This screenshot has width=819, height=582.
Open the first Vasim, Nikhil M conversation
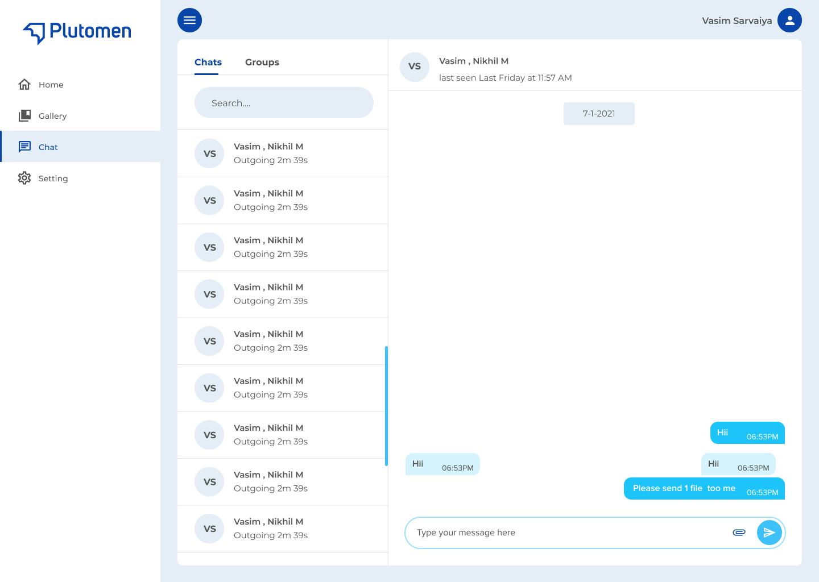(x=283, y=153)
